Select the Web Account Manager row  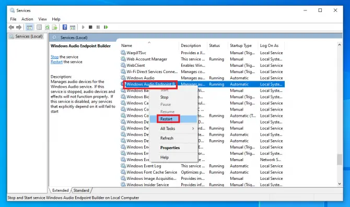[x=203, y=59]
